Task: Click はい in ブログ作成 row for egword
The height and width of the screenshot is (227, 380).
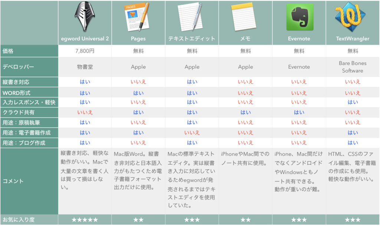Action: 85,143
